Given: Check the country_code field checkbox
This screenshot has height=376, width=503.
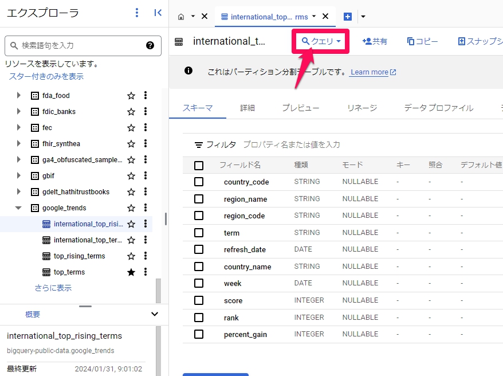Looking at the screenshot, I should tap(199, 182).
